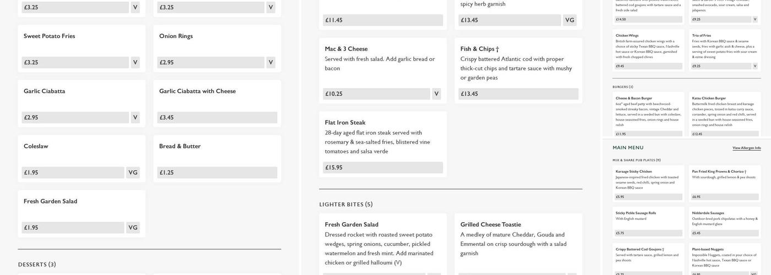
Task: Click the VG badge on Coleslaw
Action: [x=133, y=173]
